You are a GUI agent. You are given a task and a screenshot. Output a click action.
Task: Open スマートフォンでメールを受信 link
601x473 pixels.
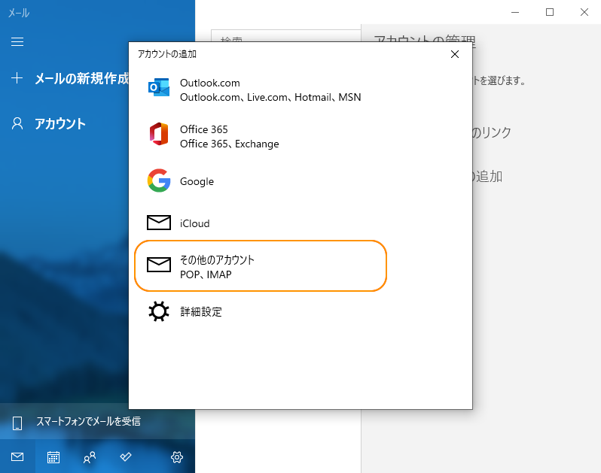pos(89,421)
